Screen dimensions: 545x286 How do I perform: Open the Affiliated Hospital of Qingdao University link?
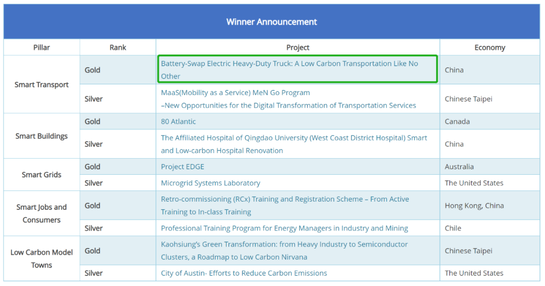pos(294,138)
